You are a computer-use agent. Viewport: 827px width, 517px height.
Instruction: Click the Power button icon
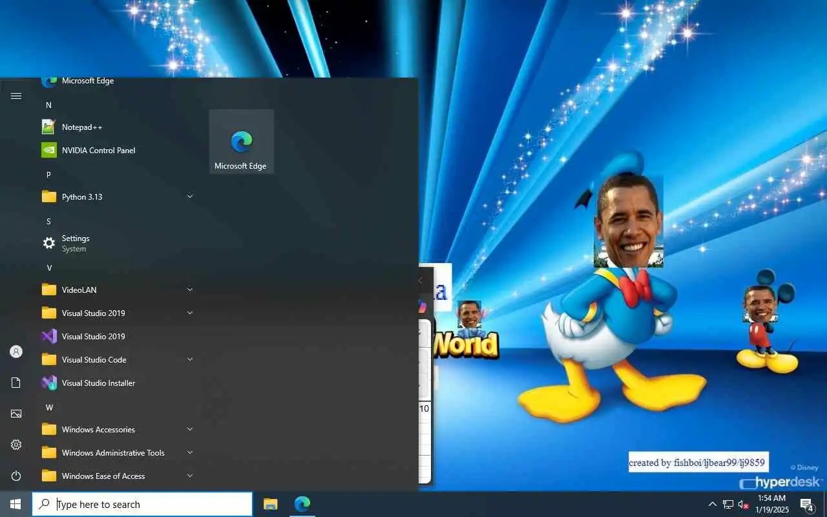click(x=16, y=476)
